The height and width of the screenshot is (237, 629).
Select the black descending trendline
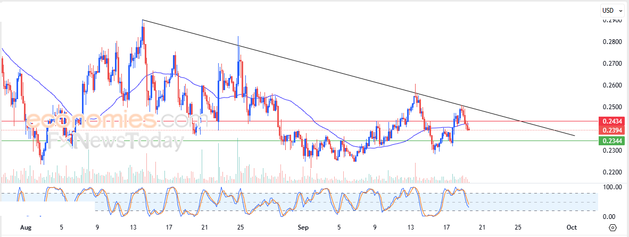[359, 78]
